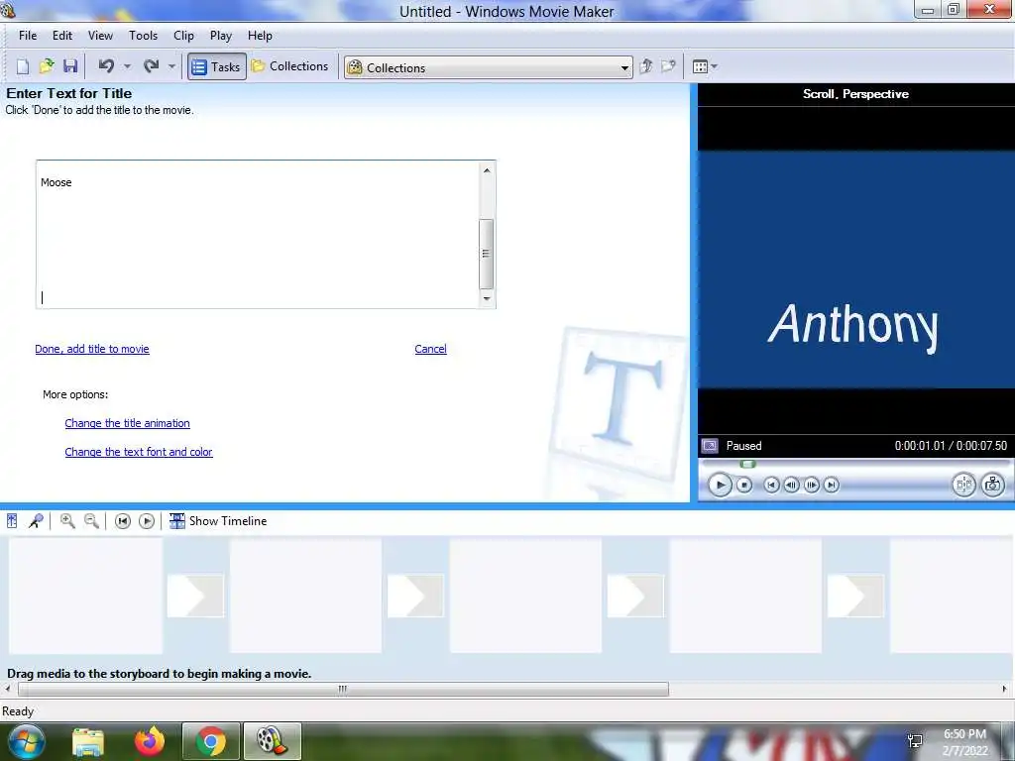
Task: Click the network icon in the system tray
Action: click(915, 741)
